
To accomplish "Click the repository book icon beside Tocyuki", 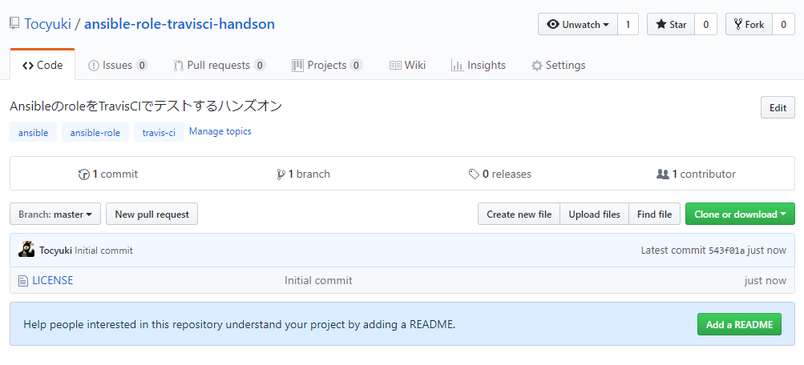I will pyautogui.click(x=15, y=24).
